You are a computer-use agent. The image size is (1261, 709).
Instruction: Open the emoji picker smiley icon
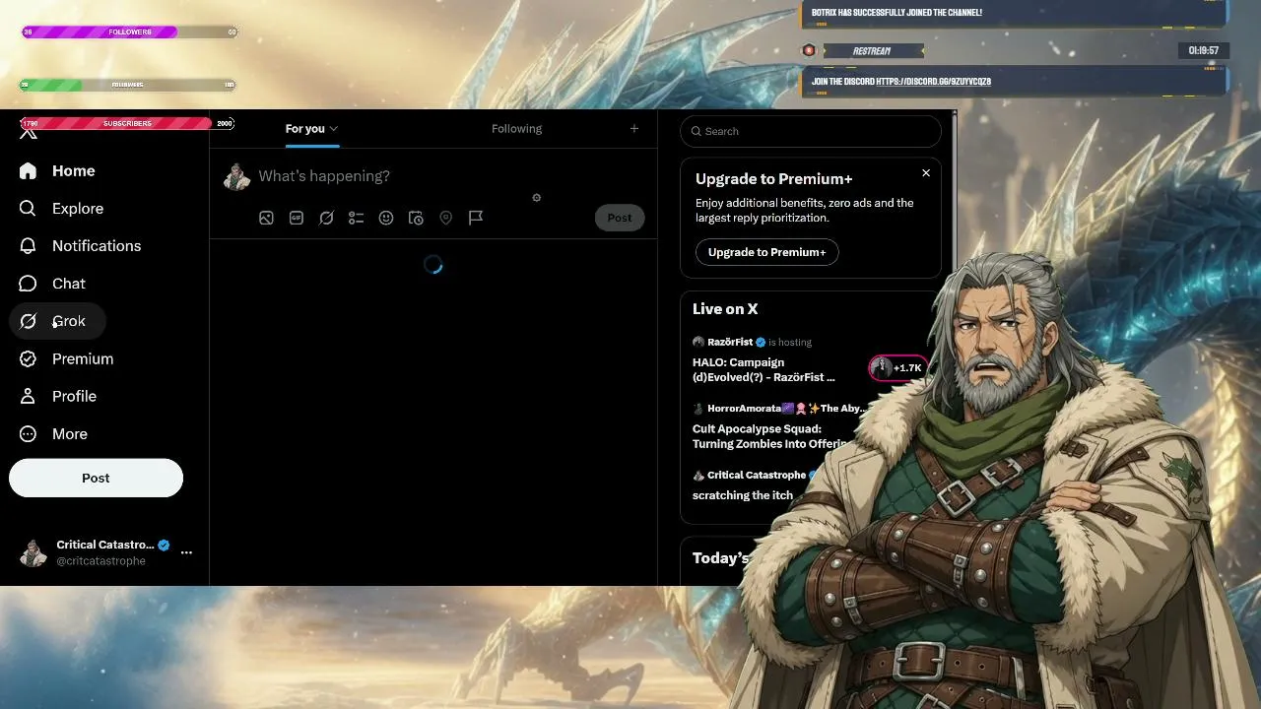(x=386, y=218)
